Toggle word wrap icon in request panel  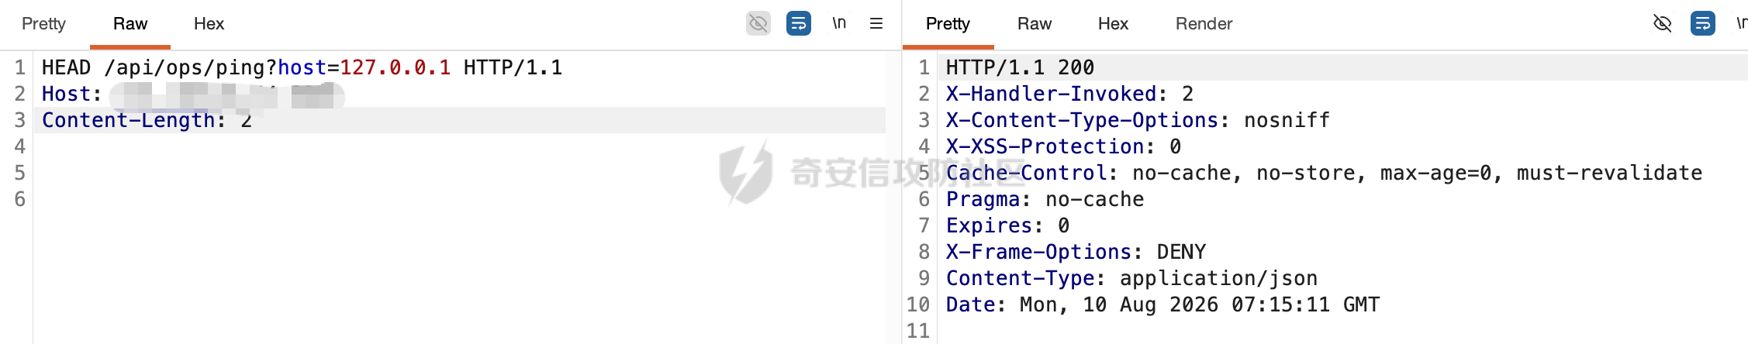click(799, 23)
